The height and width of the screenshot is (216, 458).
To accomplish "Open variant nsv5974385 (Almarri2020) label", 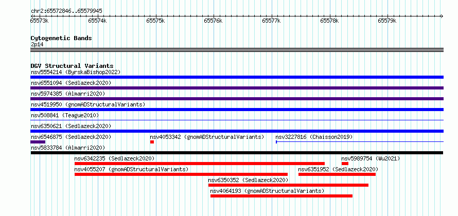I will pyautogui.click(x=68, y=94).
